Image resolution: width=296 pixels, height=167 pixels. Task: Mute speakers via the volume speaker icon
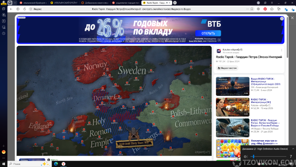[x=246, y=156]
